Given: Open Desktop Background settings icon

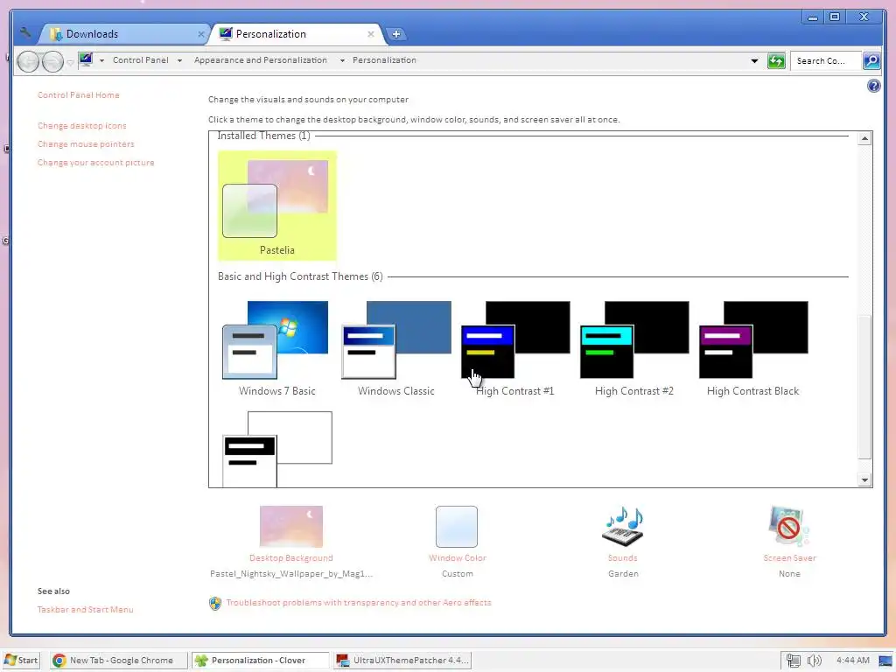Looking at the screenshot, I should pos(290,526).
